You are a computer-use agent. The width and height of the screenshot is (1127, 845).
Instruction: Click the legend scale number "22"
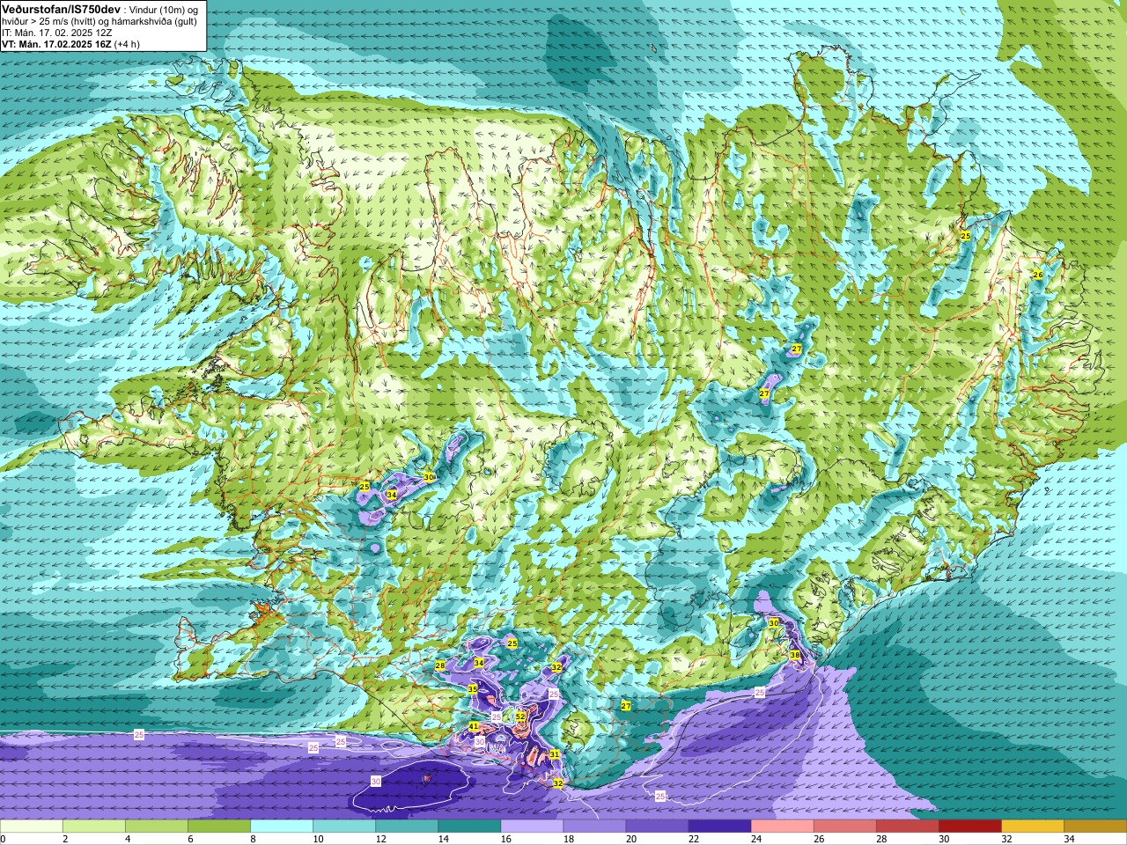[693, 839]
